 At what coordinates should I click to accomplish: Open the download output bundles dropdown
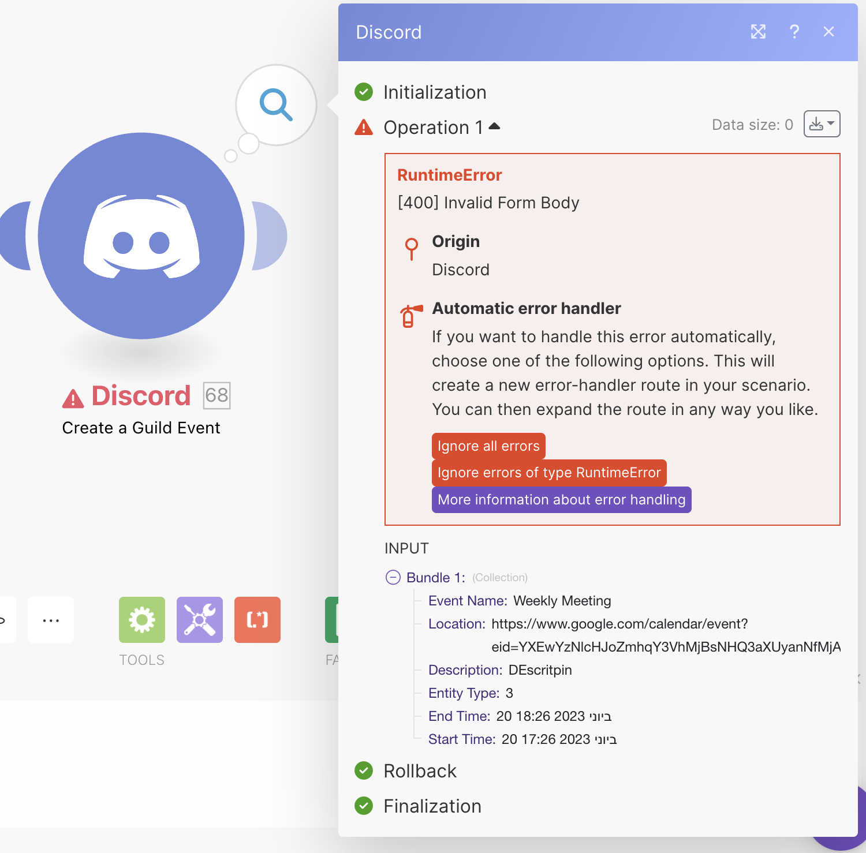click(x=822, y=124)
